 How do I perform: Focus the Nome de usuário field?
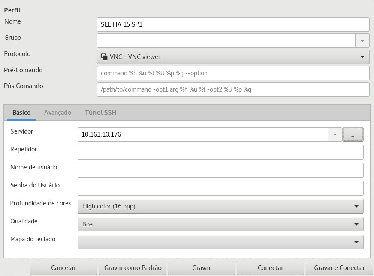point(220,170)
